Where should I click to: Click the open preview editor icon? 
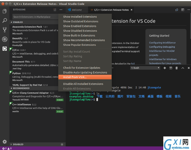(177, 10)
